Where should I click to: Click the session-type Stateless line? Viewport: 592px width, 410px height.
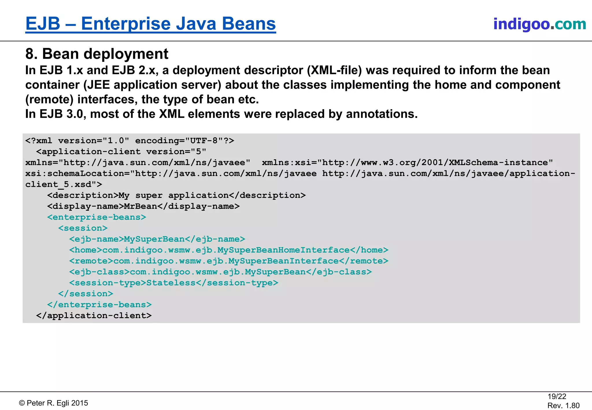(x=174, y=283)
